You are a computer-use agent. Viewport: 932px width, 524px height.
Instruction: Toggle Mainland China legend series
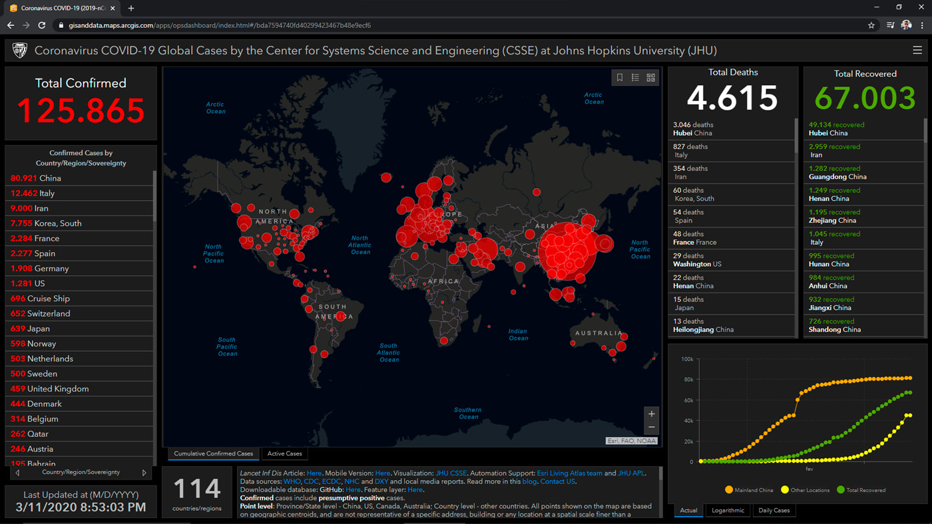pyautogui.click(x=749, y=490)
